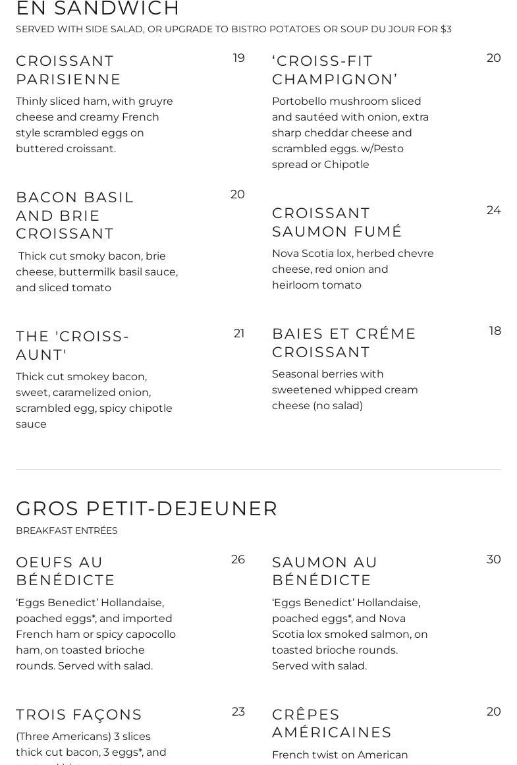Click the Gros Petit-Dejeuner section heading

pyautogui.click(x=147, y=509)
